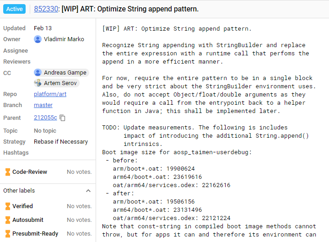Image resolution: width=329 pixels, height=242 pixels.
Task: Click the Code-Review hourglass icon
Action: (8, 172)
